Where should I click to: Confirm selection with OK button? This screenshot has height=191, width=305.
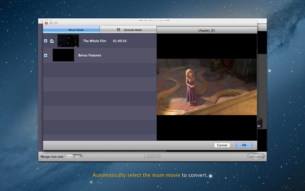(244, 145)
